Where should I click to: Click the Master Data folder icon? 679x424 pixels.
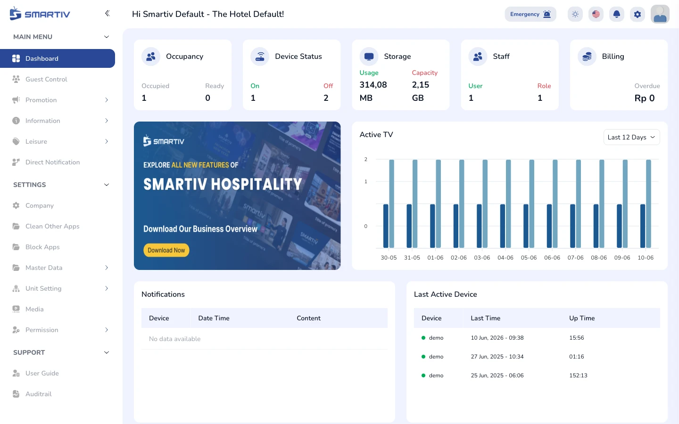[x=16, y=268]
